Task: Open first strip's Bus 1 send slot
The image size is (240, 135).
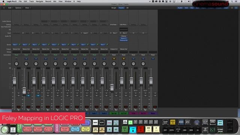Action: coord(15,45)
